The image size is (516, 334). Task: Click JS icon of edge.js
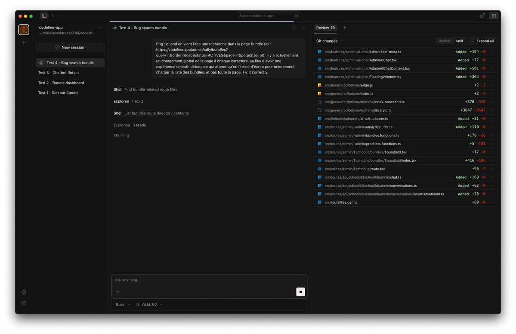click(x=319, y=85)
